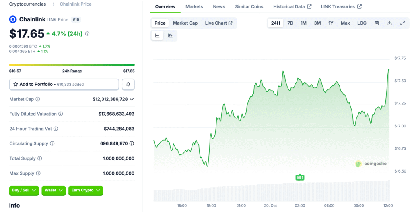
Task: Open the Markets tab
Action: [x=194, y=6]
